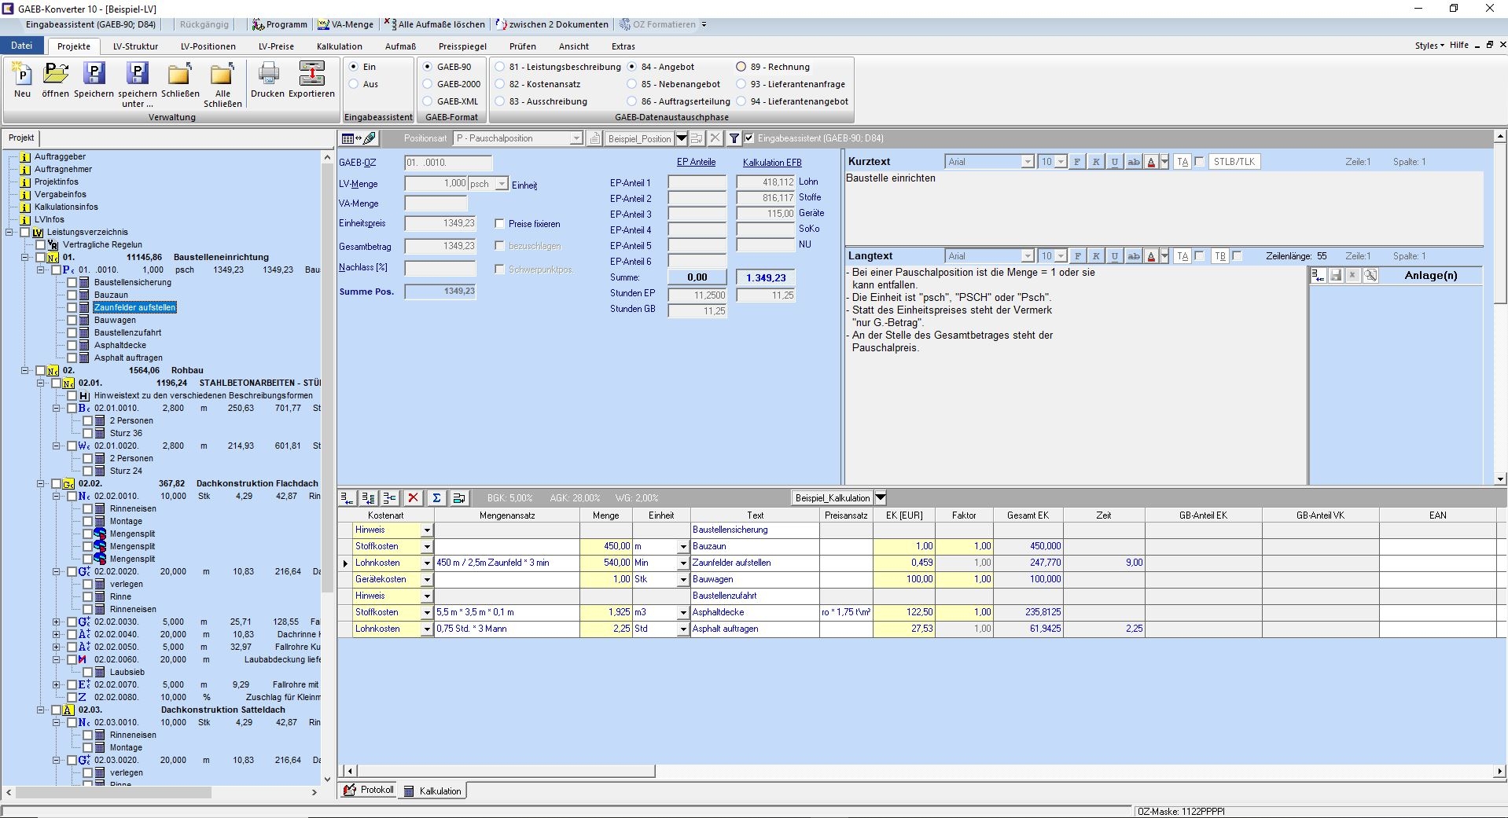Select the GAEB-XML format radio button
The width and height of the screenshot is (1508, 818).
tap(428, 101)
